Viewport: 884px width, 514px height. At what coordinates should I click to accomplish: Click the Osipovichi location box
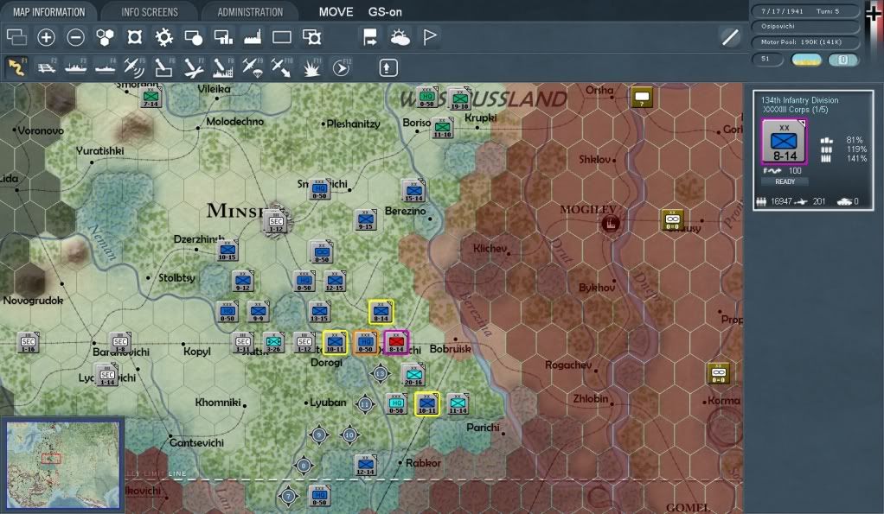pos(805,27)
